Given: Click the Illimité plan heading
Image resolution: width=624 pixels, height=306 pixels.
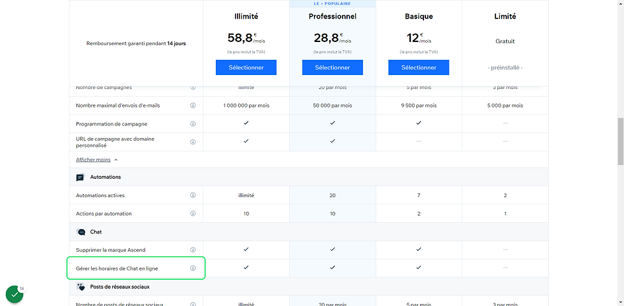Looking at the screenshot, I should click(x=246, y=17).
